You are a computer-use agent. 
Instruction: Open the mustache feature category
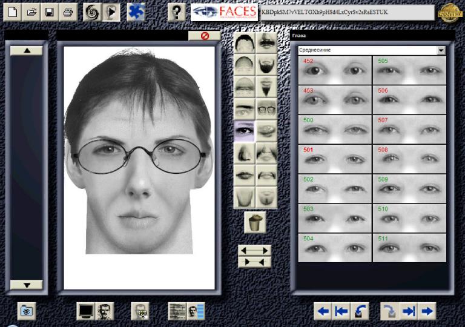point(266,43)
